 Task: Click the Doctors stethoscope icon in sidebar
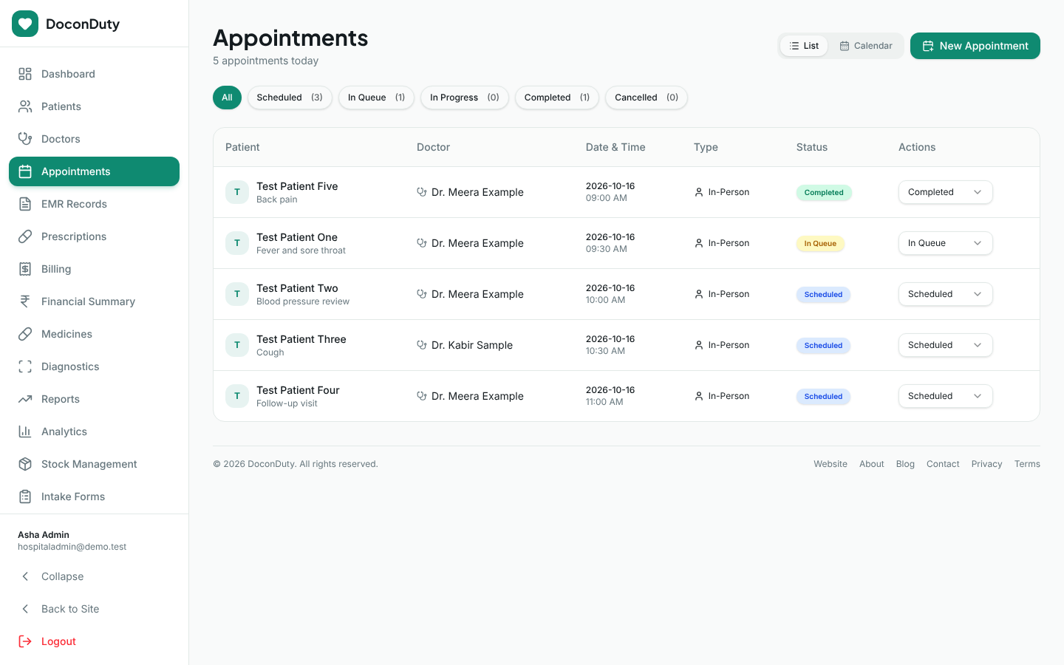(25, 139)
